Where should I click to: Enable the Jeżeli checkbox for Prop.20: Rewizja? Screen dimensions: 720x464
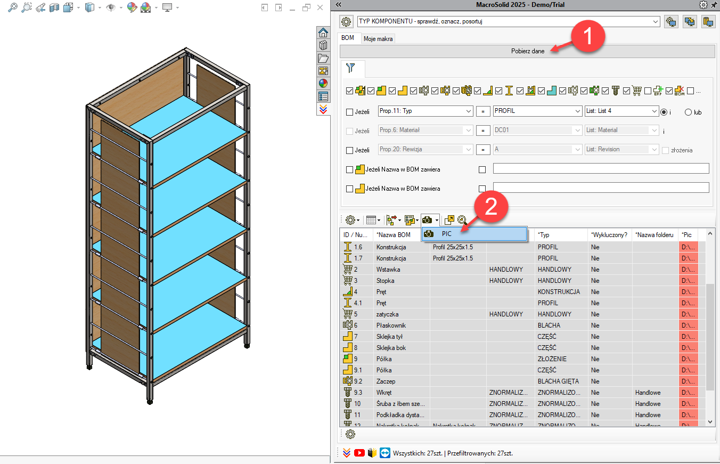[x=349, y=150]
